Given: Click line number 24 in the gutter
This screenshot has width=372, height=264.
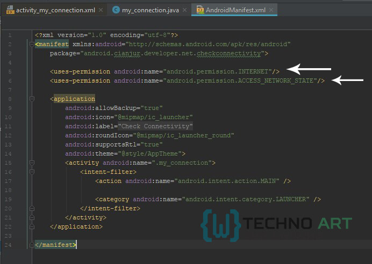Looking at the screenshot, I should click(x=8, y=245).
